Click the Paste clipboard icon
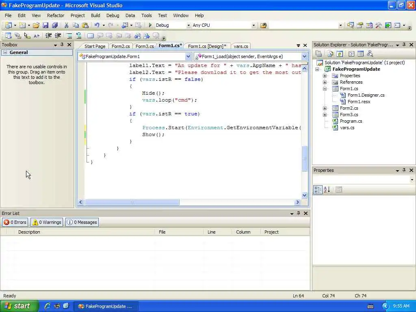The height and width of the screenshot is (312, 416). pyautogui.click(x=85, y=25)
